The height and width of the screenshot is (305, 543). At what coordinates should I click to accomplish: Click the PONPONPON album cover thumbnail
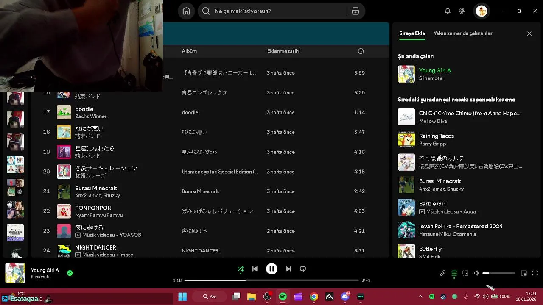pos(64,211)
